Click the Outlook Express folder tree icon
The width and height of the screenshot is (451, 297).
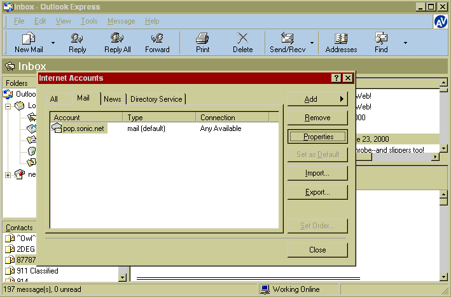[x=8, y=94]
